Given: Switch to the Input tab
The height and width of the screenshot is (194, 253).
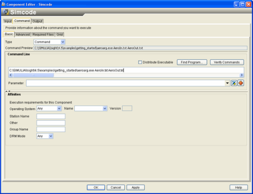Looking at the screenshot, I should [x=8, y=21].
